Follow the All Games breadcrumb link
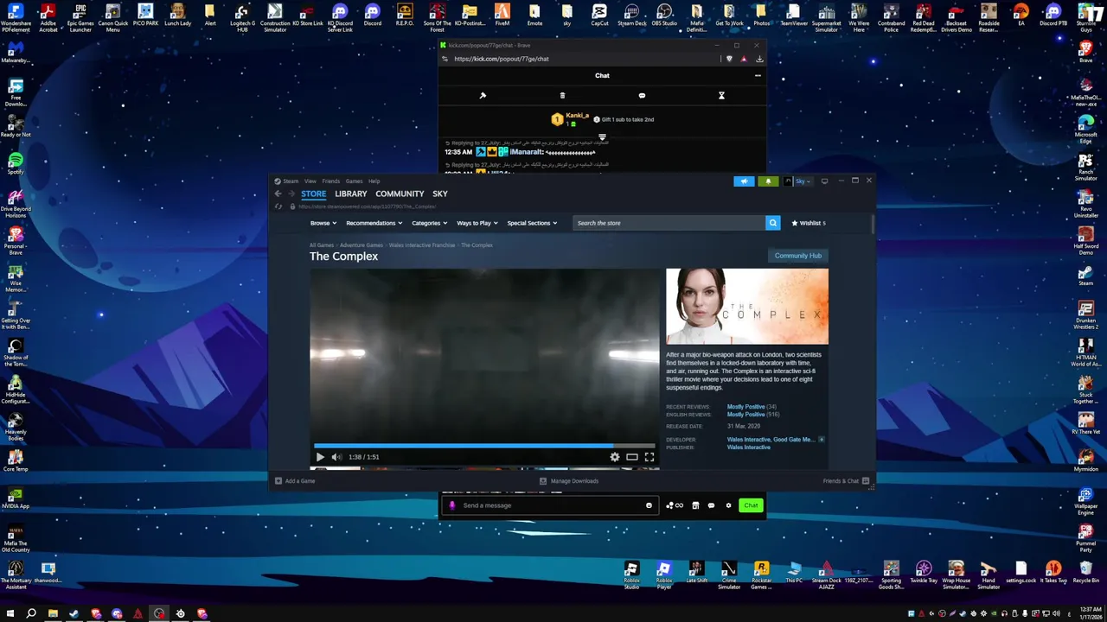Screen dimensions: 1107x622 tap(322, 245)
